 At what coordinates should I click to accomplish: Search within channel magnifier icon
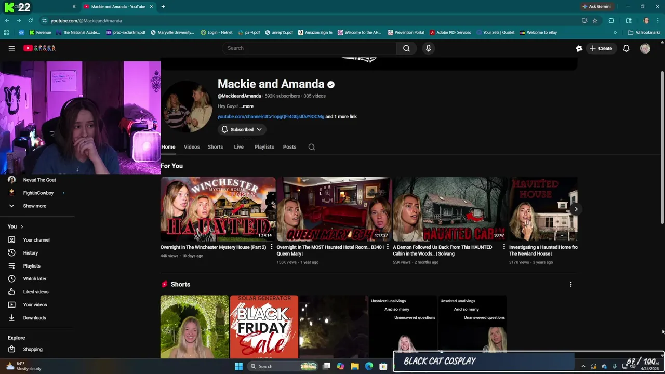tap(312, 147)
